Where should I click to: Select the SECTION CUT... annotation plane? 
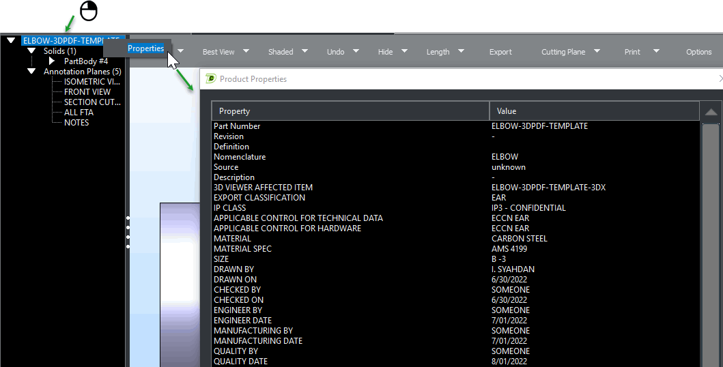pos(92,102)
